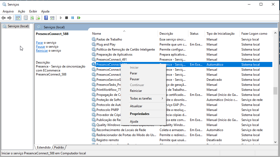Click the scrollbar up arrow
280x157 pixels.
pos(275,33)
